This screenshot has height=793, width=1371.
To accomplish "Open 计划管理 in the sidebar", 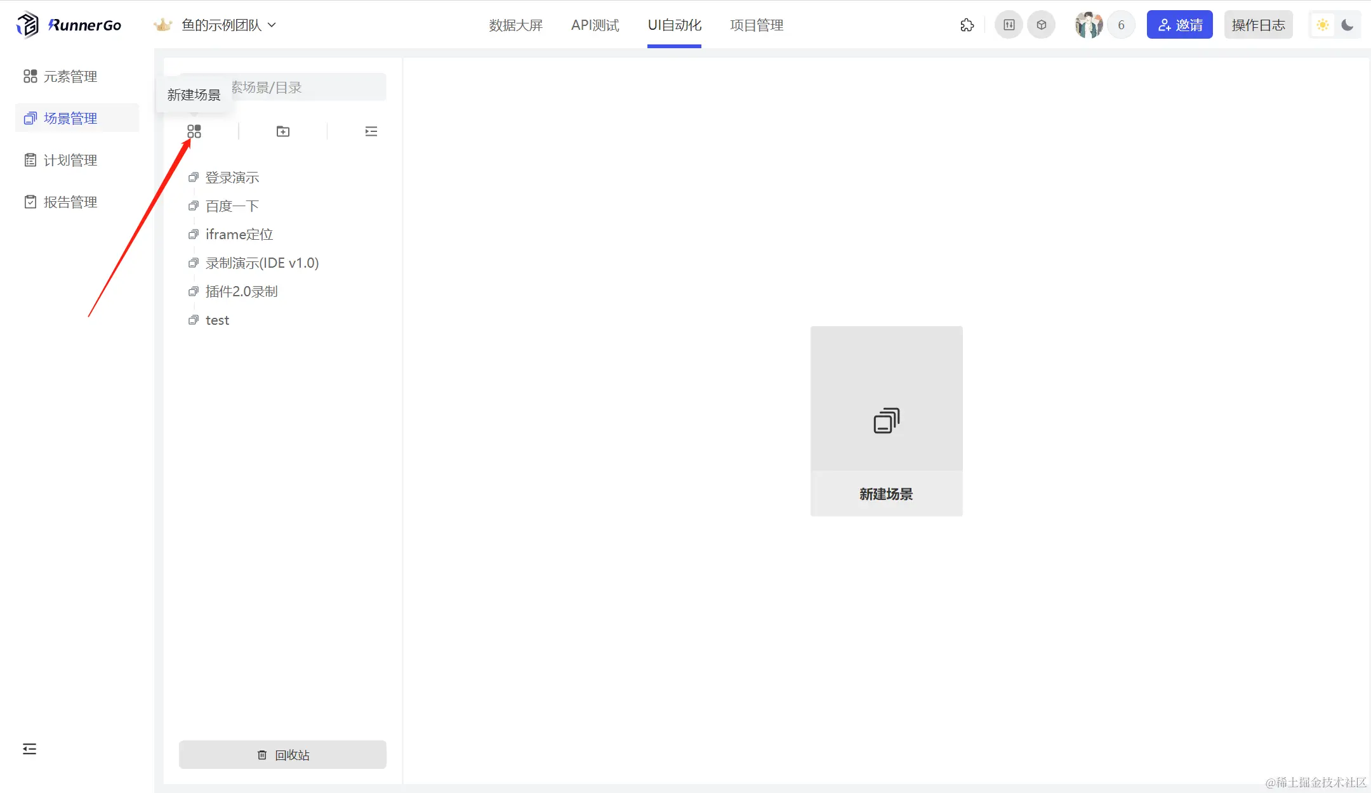I will coord(70,161).
